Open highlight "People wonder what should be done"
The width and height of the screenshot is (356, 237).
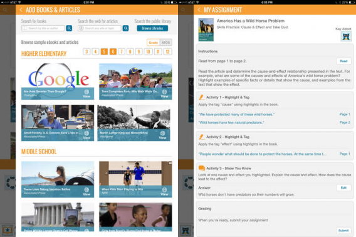(263, 154)
